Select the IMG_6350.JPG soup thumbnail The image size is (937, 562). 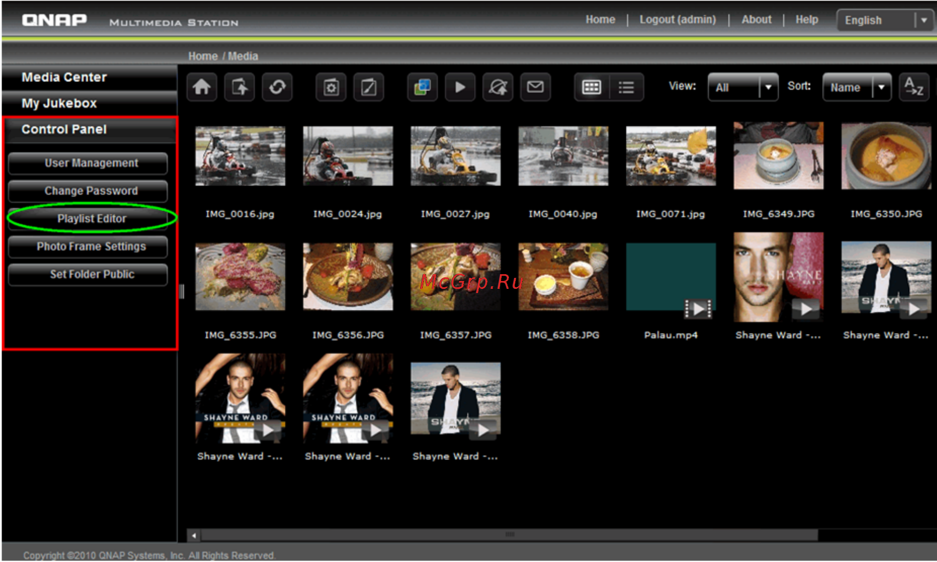point(886,156)
